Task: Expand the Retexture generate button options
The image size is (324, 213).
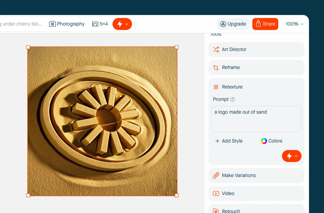Action: (x=296, y=156)
